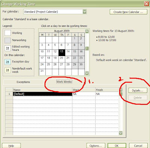Click the Thursday column header Th

tap(62, 35)
